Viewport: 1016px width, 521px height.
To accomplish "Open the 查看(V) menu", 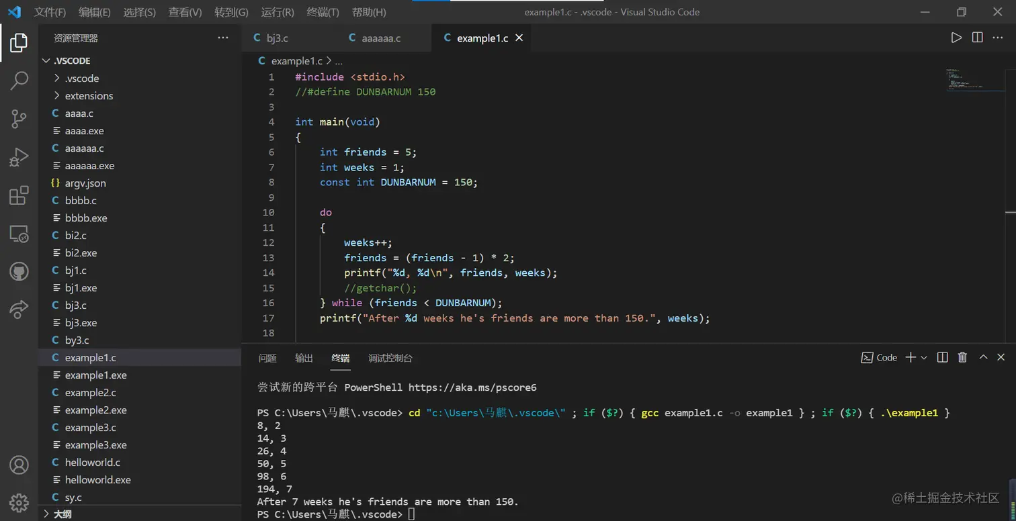I will tap(185, 12).
